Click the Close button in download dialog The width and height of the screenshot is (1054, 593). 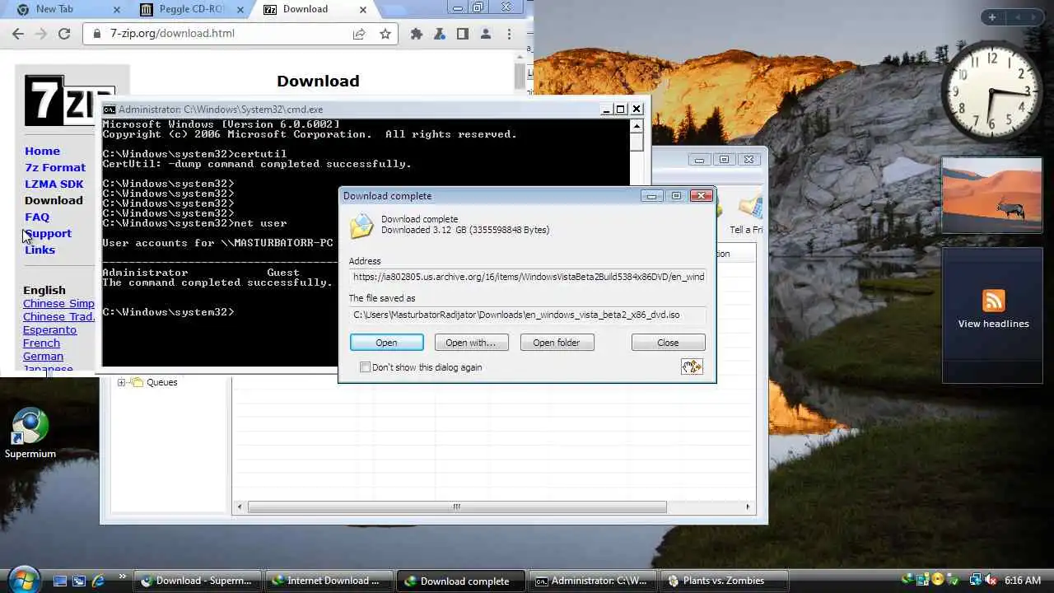(x=668, y=343)
